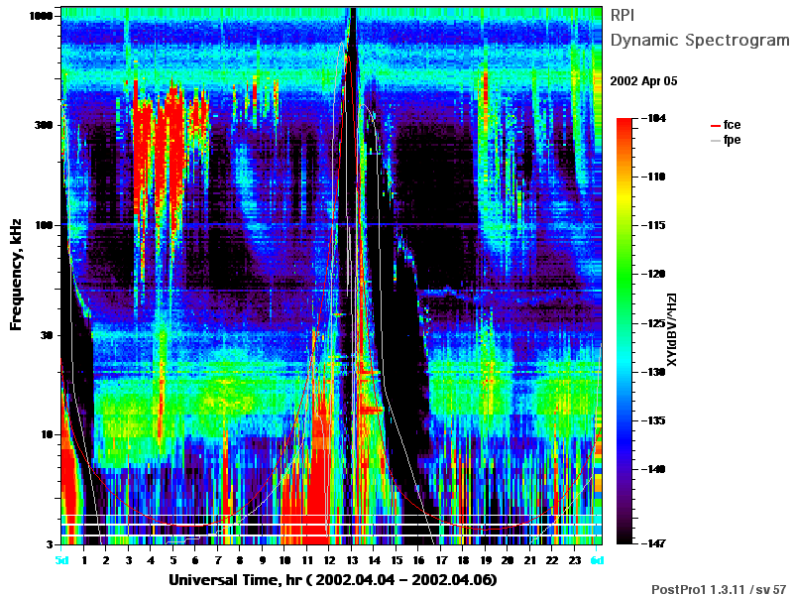The image size is (793, 595).
Task: Click the 2002 Apr 05 date label
Action: (x=643, y=81)
